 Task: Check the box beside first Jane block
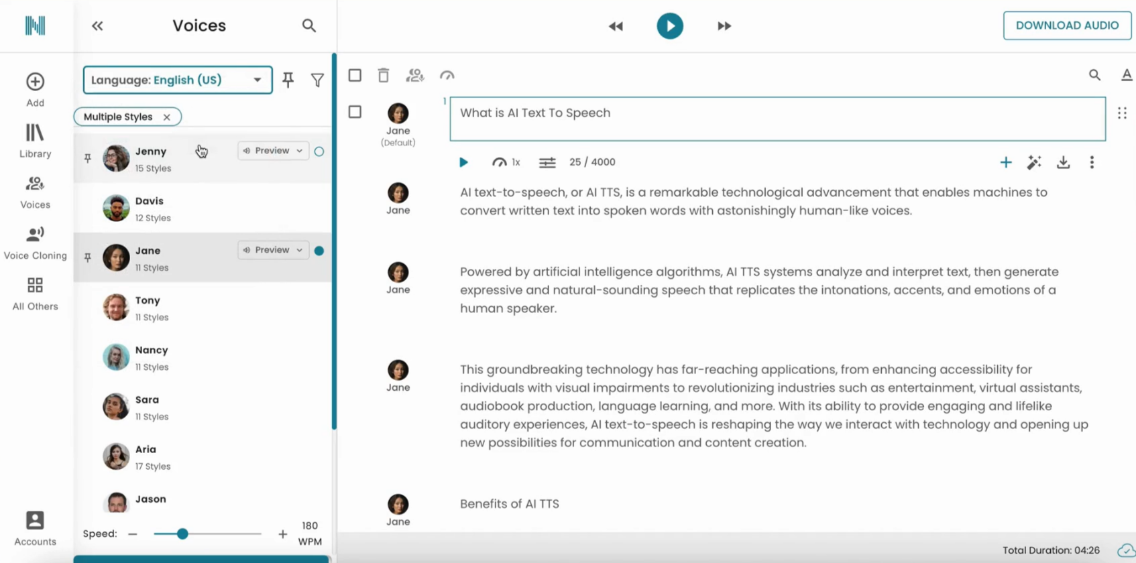(355, 112)
